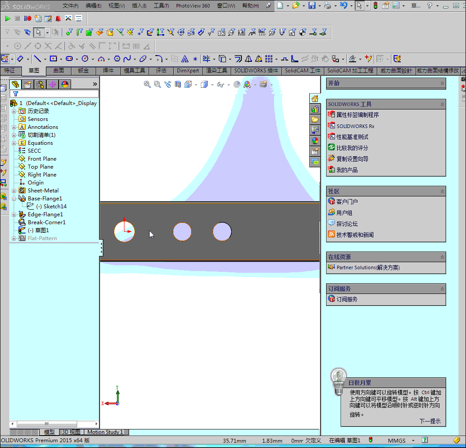This screenshot has width=466, height=448.
Task: Open the File Explorer task pane tab
Action: point(315,120)
